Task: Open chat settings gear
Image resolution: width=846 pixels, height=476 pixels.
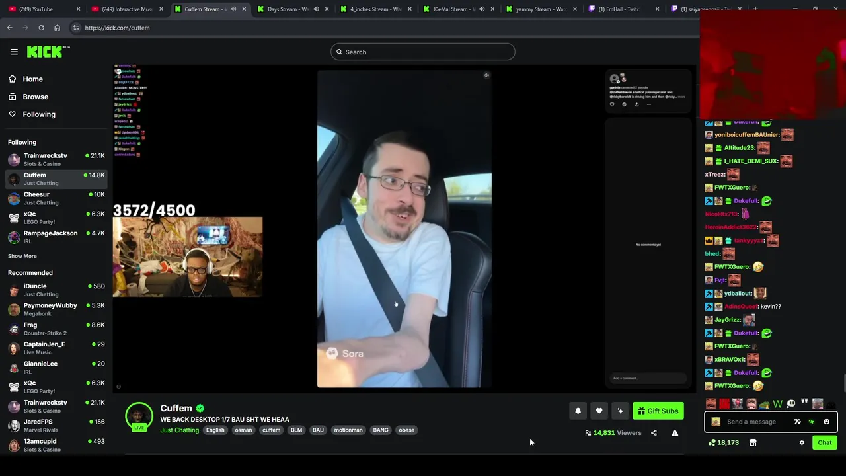Action: pyautogui.click(x=802, y=443)
